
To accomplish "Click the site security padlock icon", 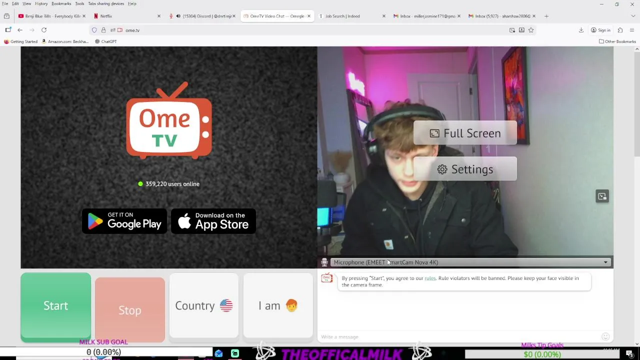I will tap(103, 30).
